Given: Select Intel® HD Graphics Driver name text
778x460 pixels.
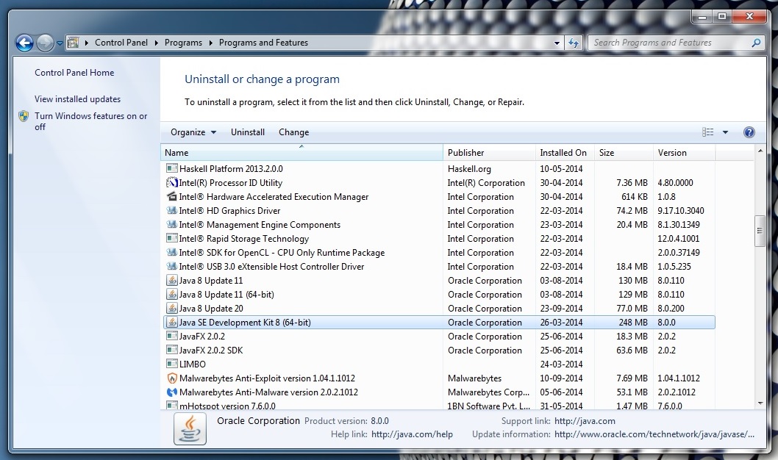Looking at the screenshot, I should (229, 211).
